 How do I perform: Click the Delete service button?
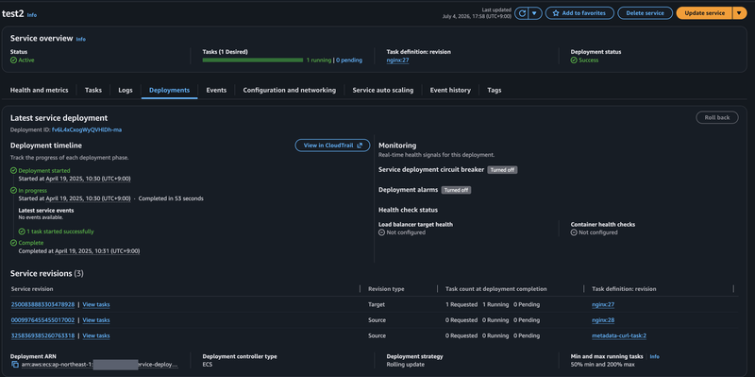645,13
